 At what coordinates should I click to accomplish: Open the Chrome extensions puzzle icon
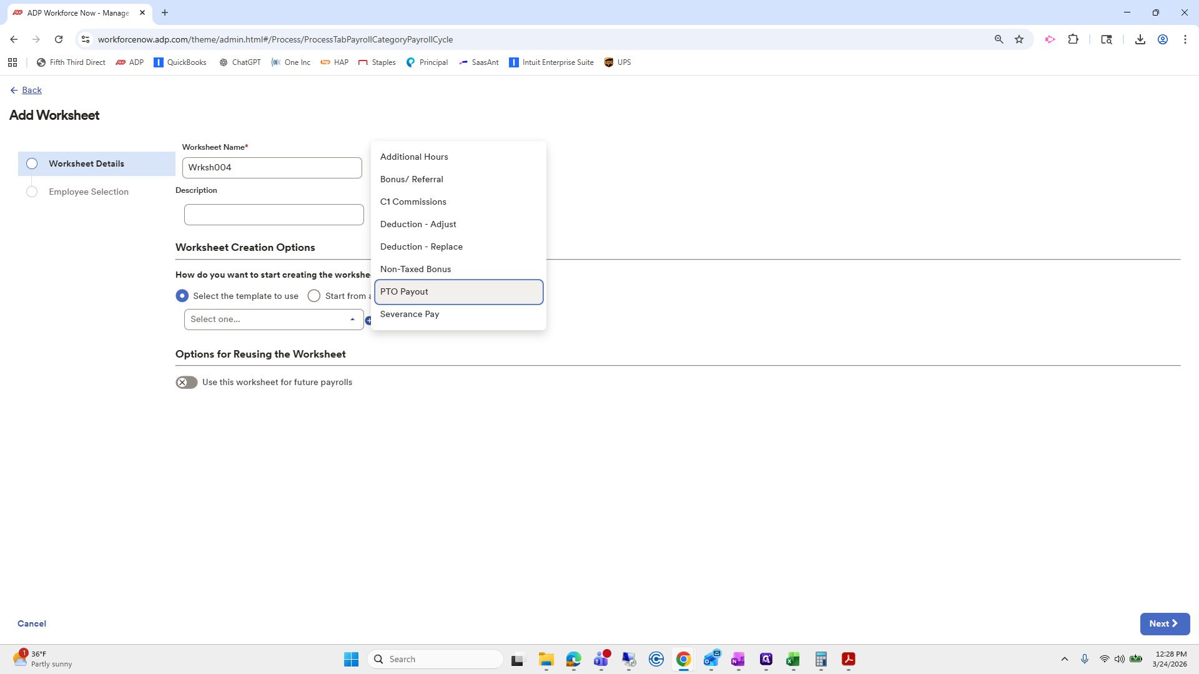pyautogui.click(x=1073, y=39)
